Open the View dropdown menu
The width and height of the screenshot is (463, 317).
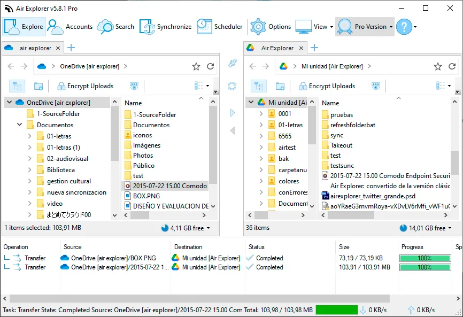coord(314,27)
